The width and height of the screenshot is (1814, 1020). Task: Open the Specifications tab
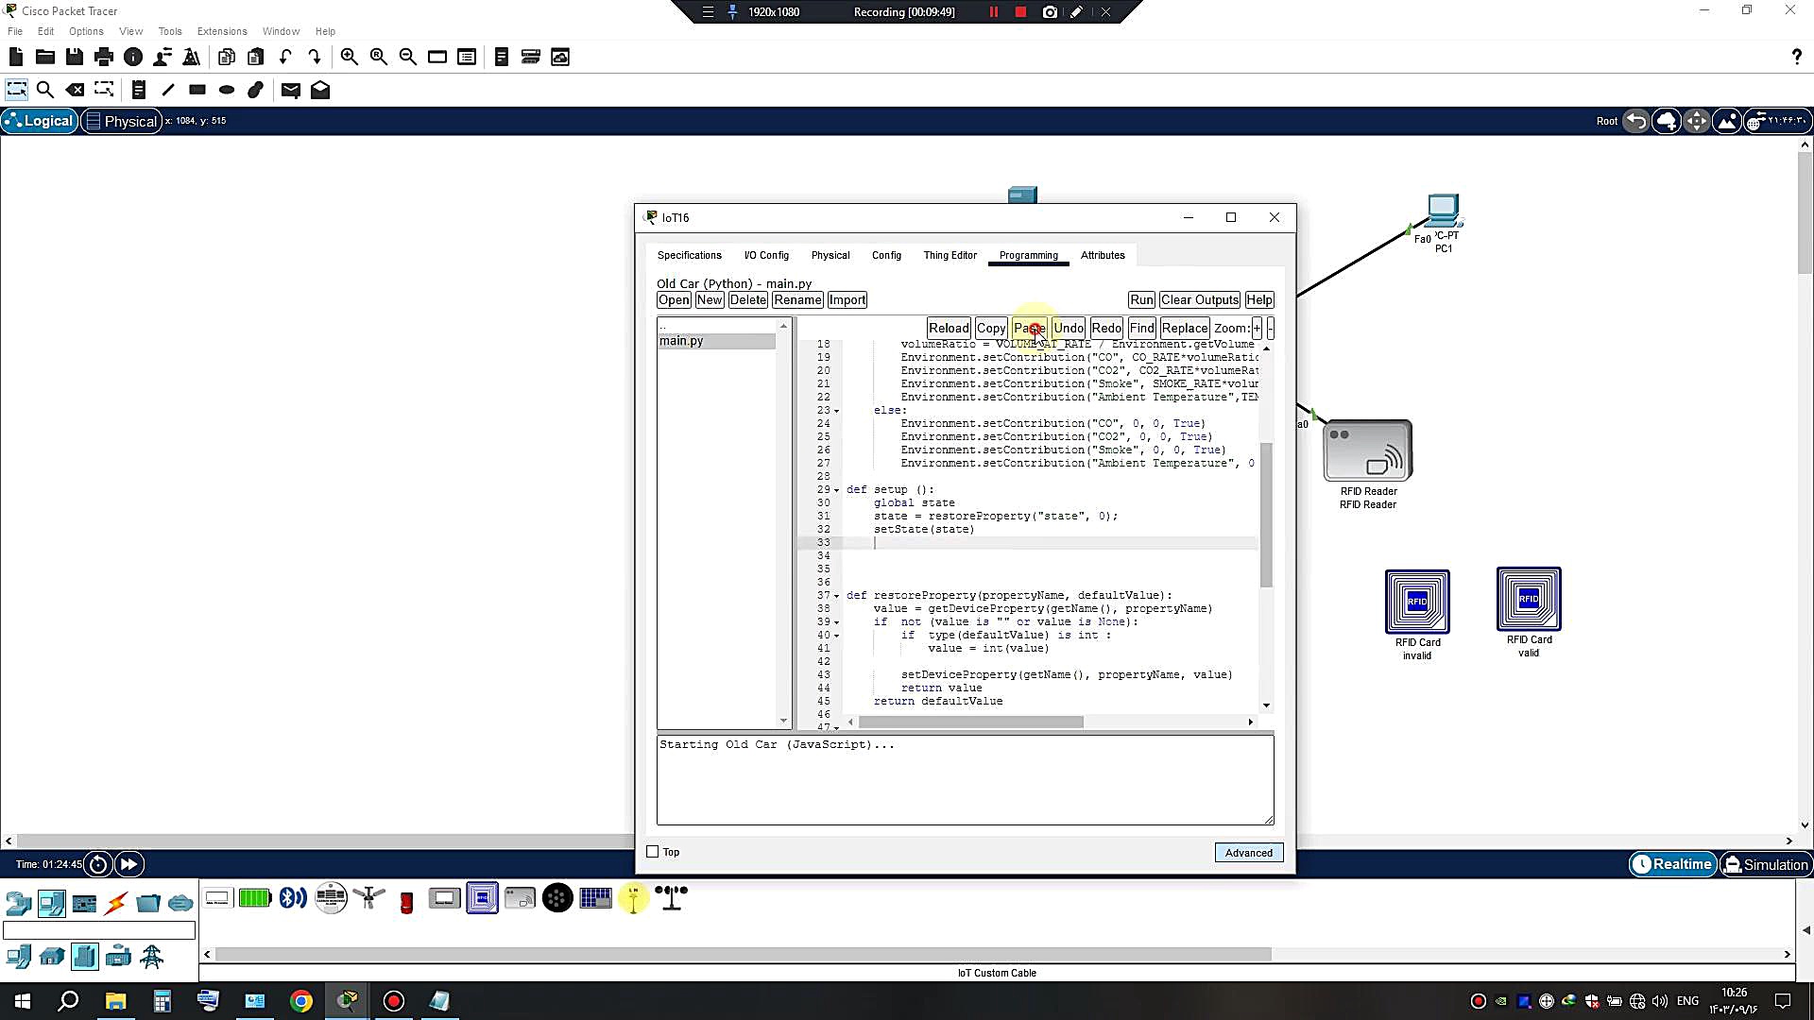click(689, 255)
